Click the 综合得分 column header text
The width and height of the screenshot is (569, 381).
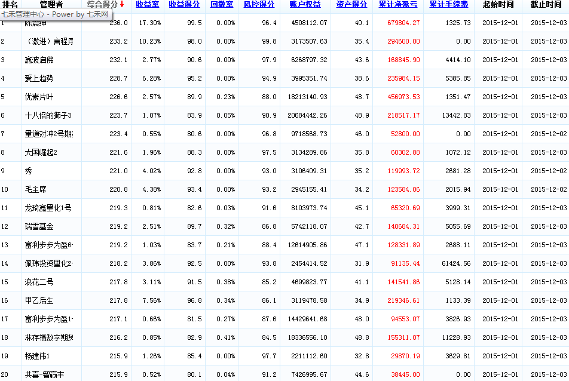(102, 4)
